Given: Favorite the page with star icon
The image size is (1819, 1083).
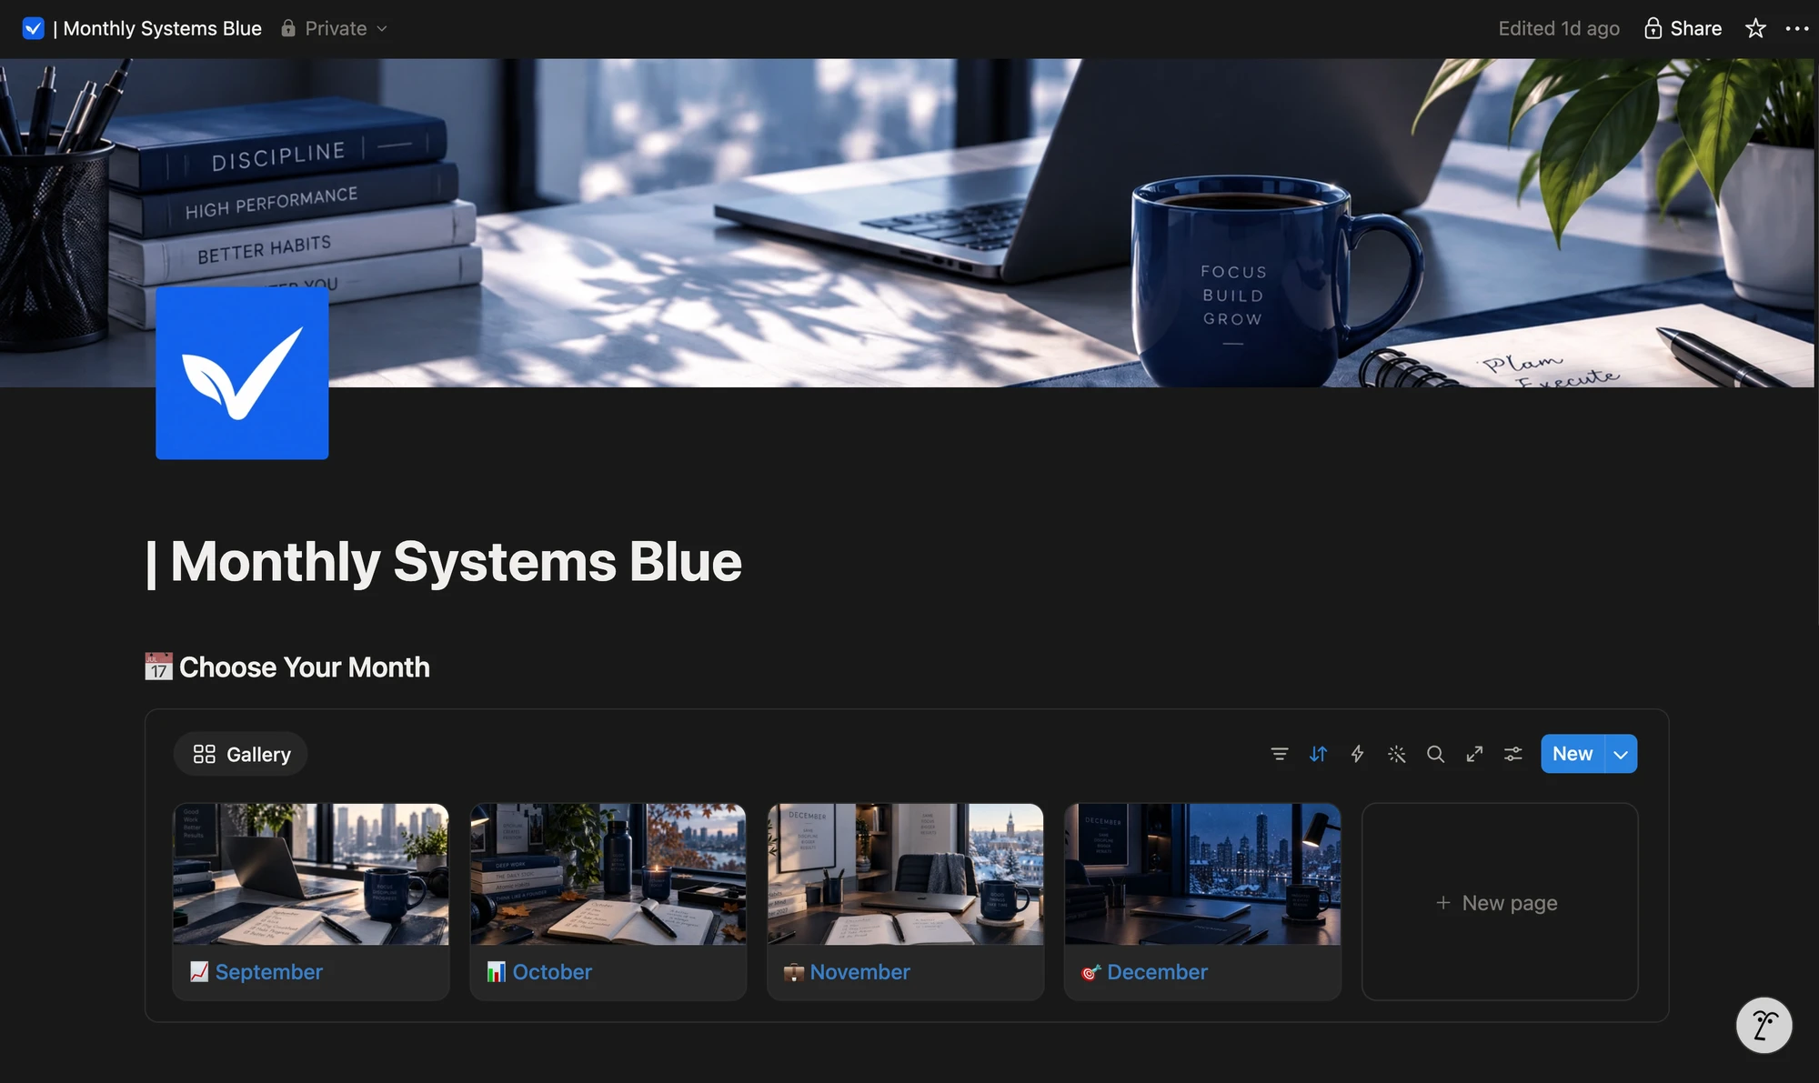Looking at the screenshot, I should coord(1755,28).
